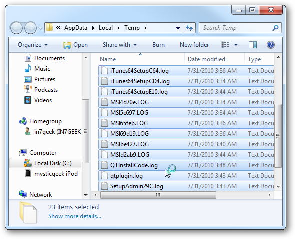
Task: Click the search magnifier icon
Action: point(275,28)
